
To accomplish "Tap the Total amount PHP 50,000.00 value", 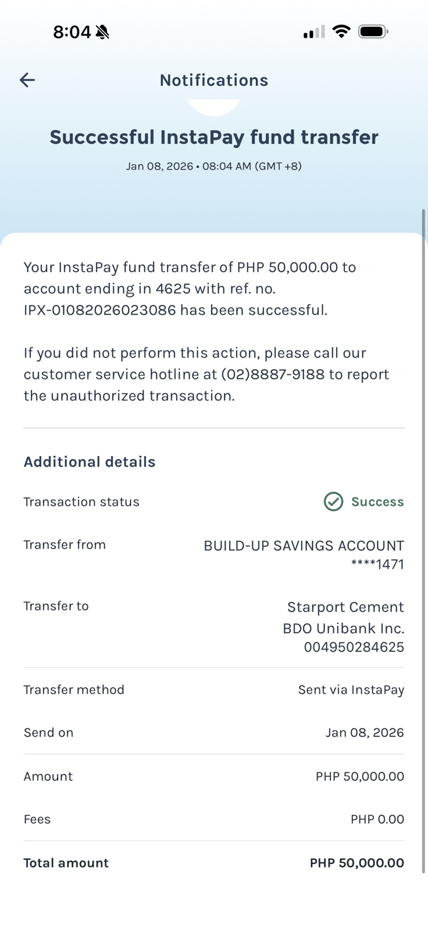I will point(356,863).
